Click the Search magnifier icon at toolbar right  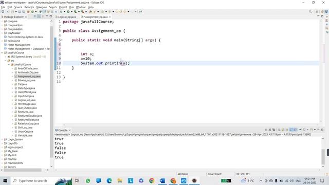click(310, 12)
